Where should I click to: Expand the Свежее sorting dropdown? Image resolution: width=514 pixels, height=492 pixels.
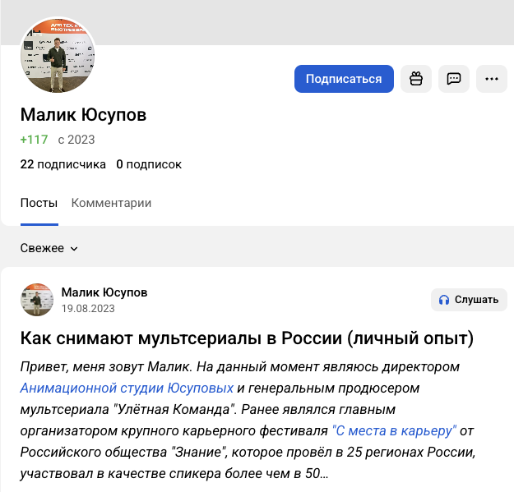(49, 248)
